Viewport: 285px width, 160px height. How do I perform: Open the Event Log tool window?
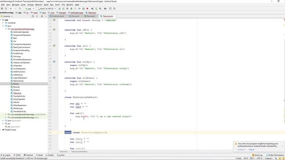(x=257, y=155)
